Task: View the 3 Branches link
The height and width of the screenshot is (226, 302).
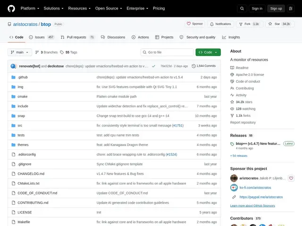Action: (x=46, y=52)
